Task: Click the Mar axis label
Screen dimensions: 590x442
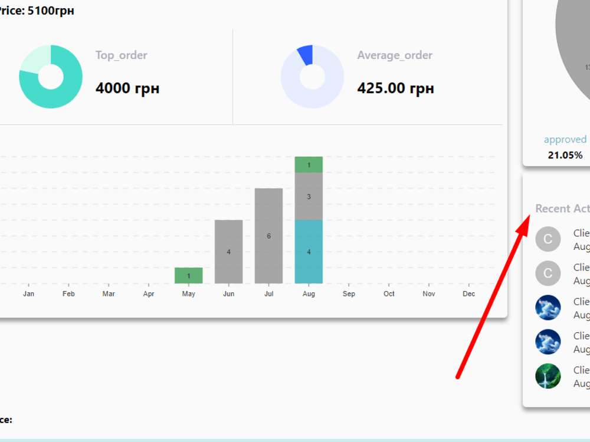Action: [x=109, y=294]
